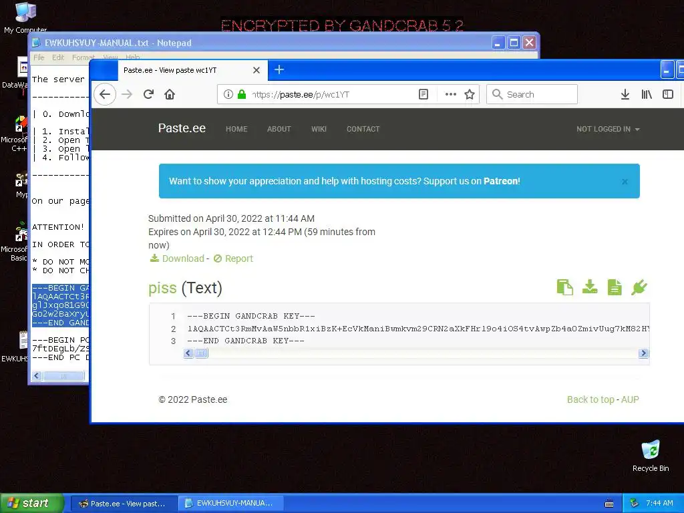The width and height of the screenshot is (684, 513).
Task: Toggle reader view in address bar
Action: [423, 94]
